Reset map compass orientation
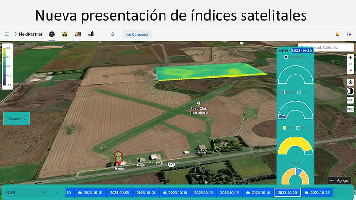Screen dimensions: 356x200 click(350, 71)
